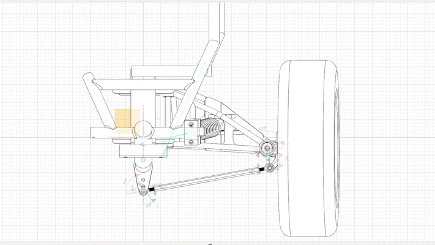This screenshot has width=435, height=245.
Task: Click the tie rod outer end joint
Action: [269, 167]
